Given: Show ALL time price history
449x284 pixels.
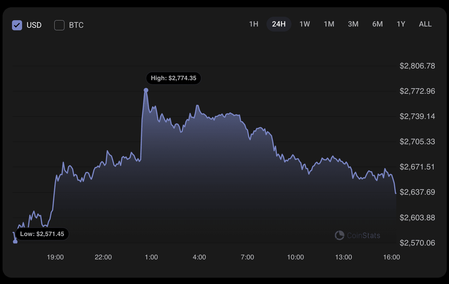Looking at the screenshot, I should coord(425,24).
